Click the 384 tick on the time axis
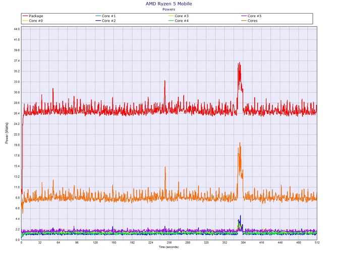 243,242
